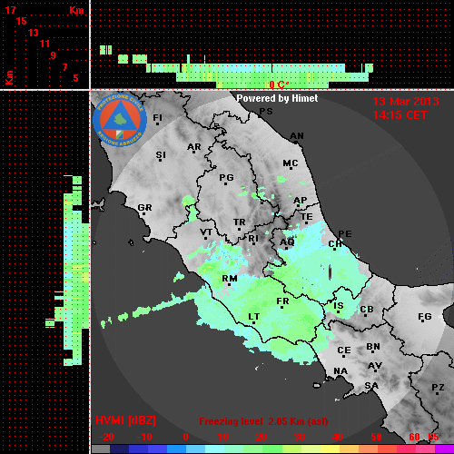This screenshot has width=454, height=454.
Task: Click the 'HVMI [dBZ]' label
Action: 125,420
